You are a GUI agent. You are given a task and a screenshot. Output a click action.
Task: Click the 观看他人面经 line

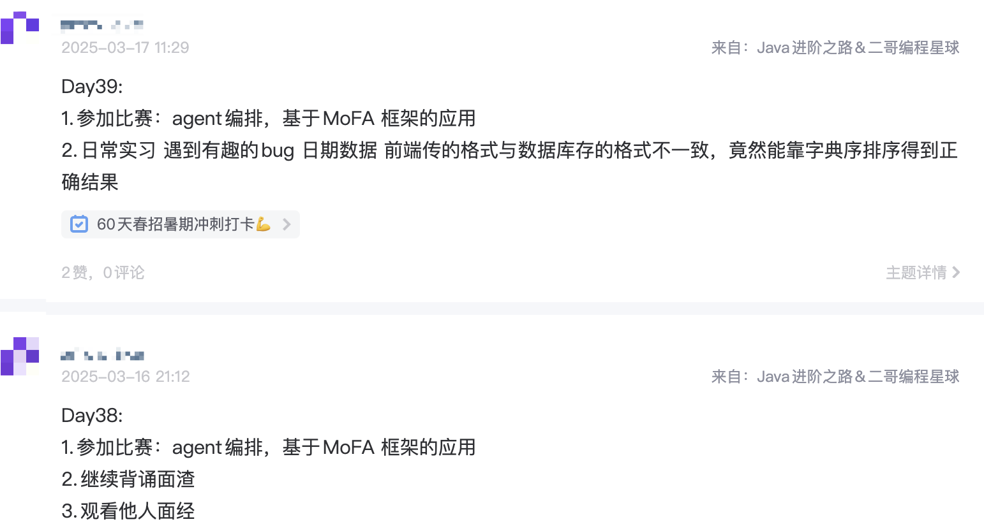(128, 511)
